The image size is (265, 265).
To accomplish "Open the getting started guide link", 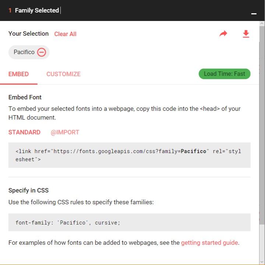I will pyautogui.click(x=209, y=243).
